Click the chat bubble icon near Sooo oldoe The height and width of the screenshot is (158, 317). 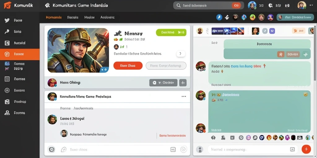click(63, 149)
